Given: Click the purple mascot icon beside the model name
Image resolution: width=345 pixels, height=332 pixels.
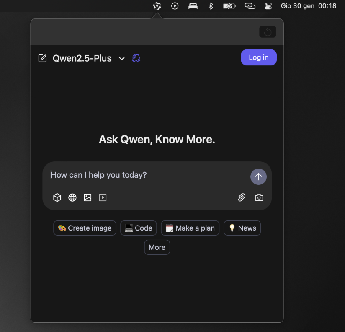Looking at the screenshot, I should (x=136, y=58).
